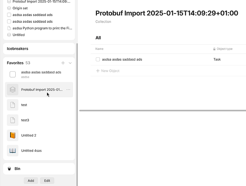Click the open book icon for Untitled 4sas
This screenshot has width=246, height=186.
coord(13,151)
